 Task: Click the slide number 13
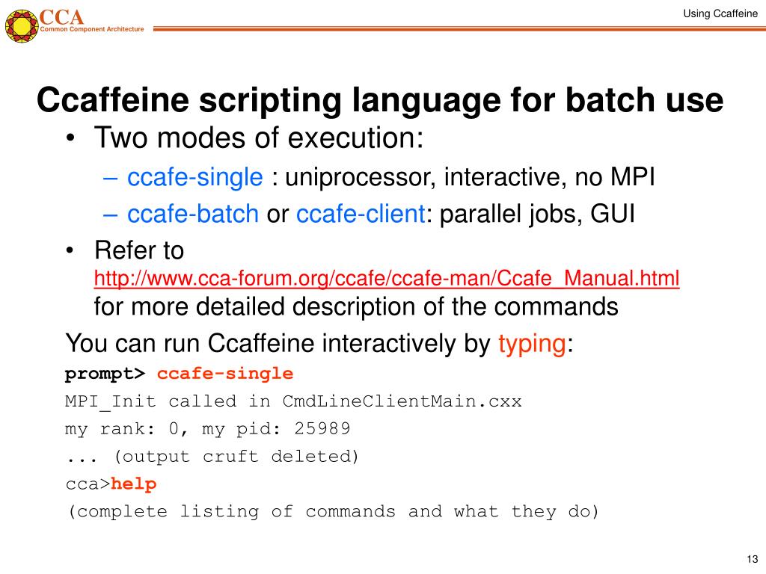[x=753, y=559]
